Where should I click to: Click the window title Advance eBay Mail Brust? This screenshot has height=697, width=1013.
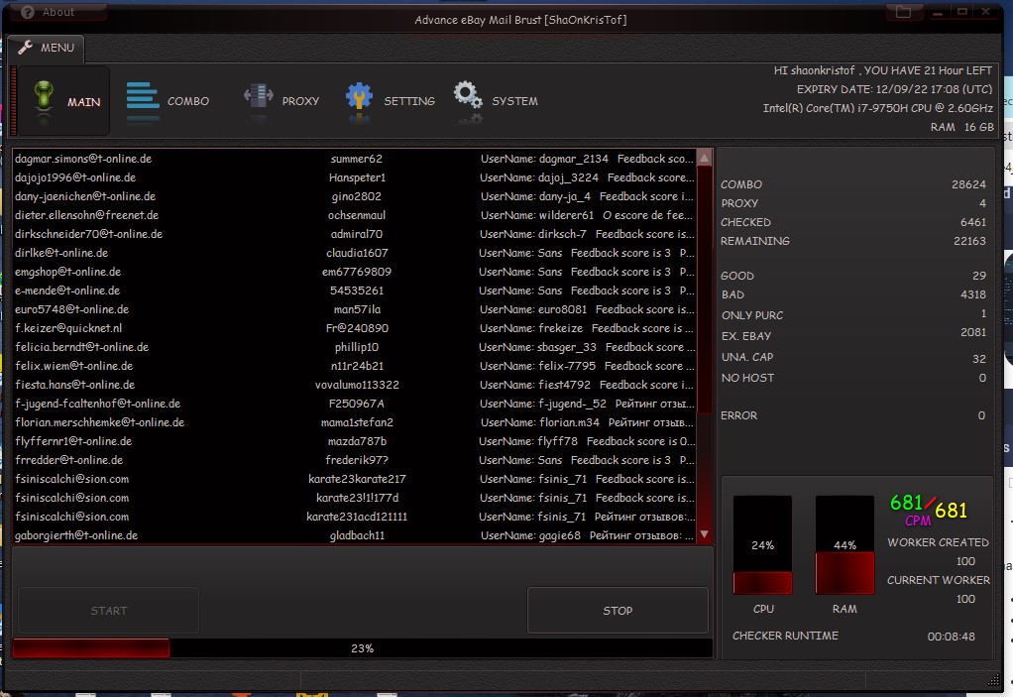point(520,20)
